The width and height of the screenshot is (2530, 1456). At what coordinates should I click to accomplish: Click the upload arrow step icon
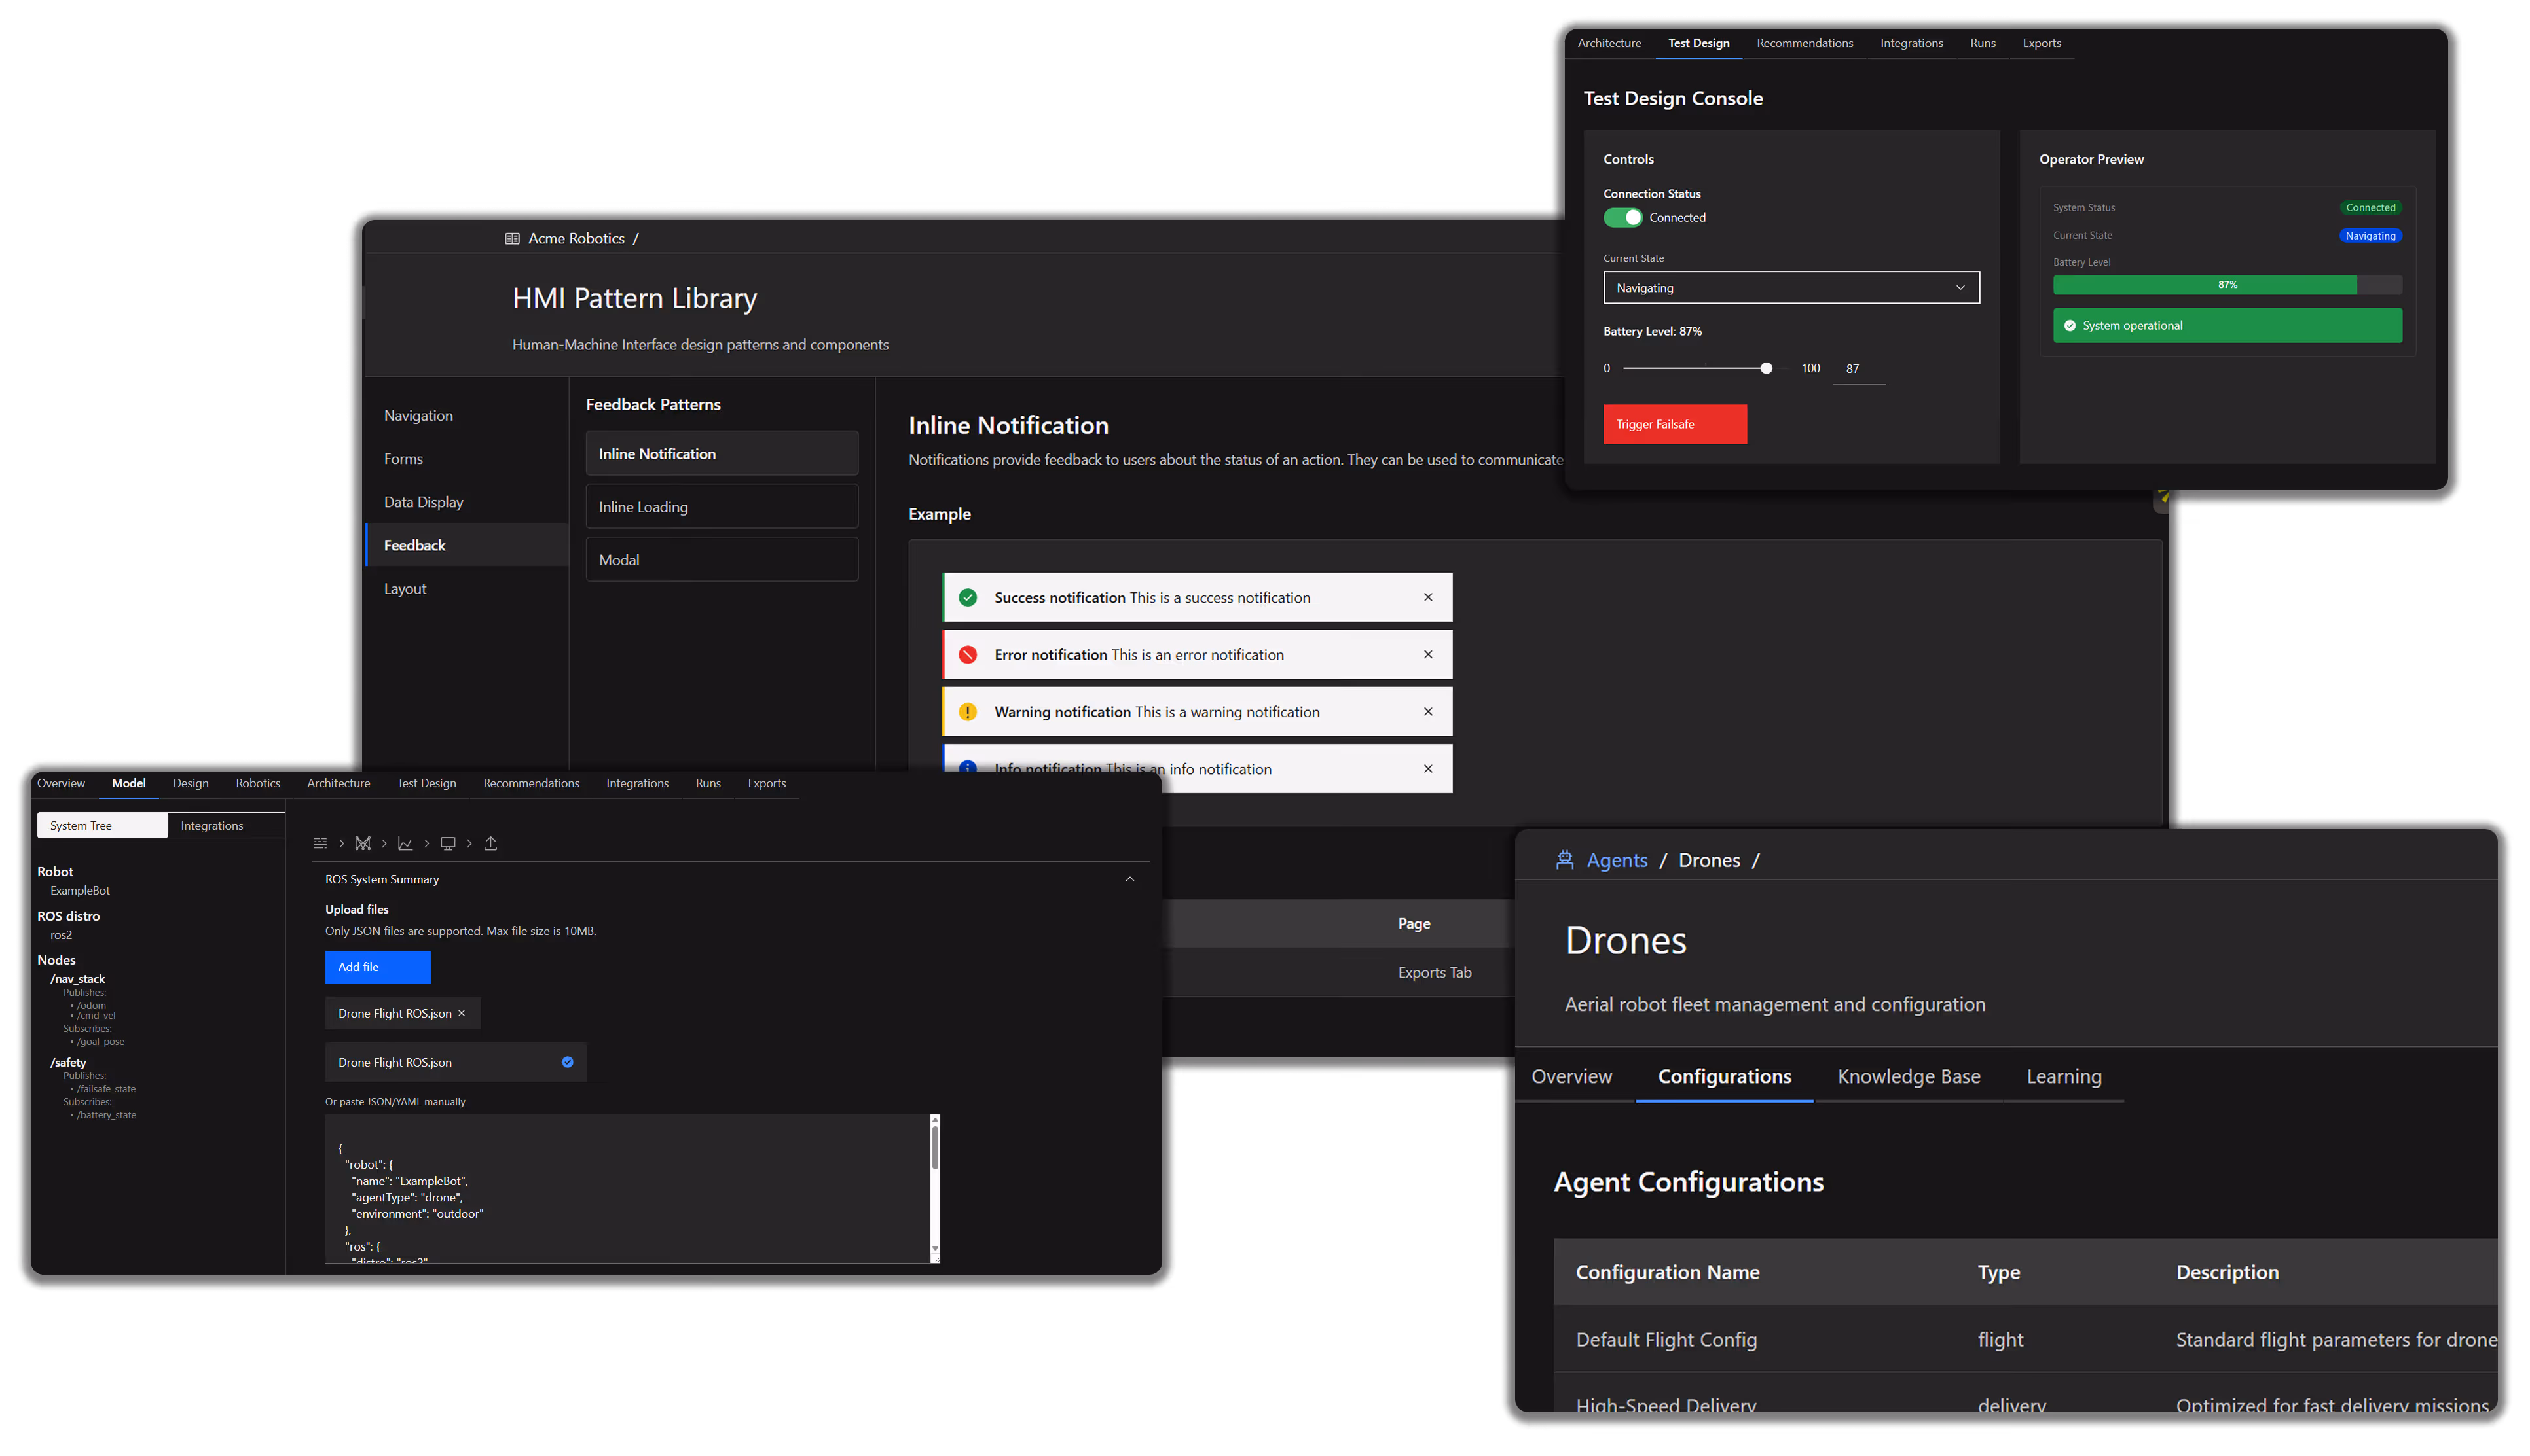point(490,843)
